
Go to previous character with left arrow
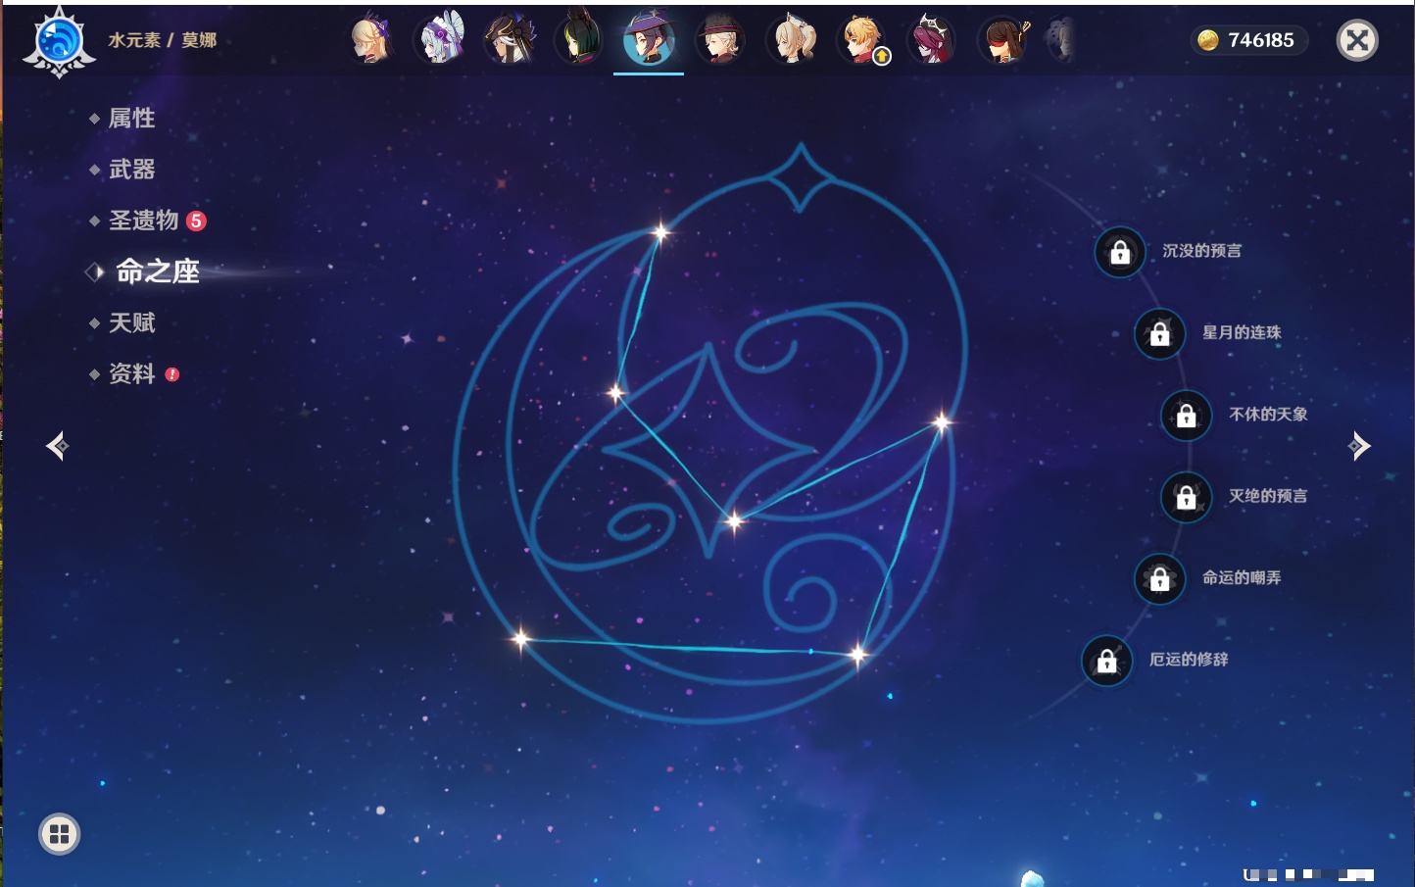coord(57,446)
